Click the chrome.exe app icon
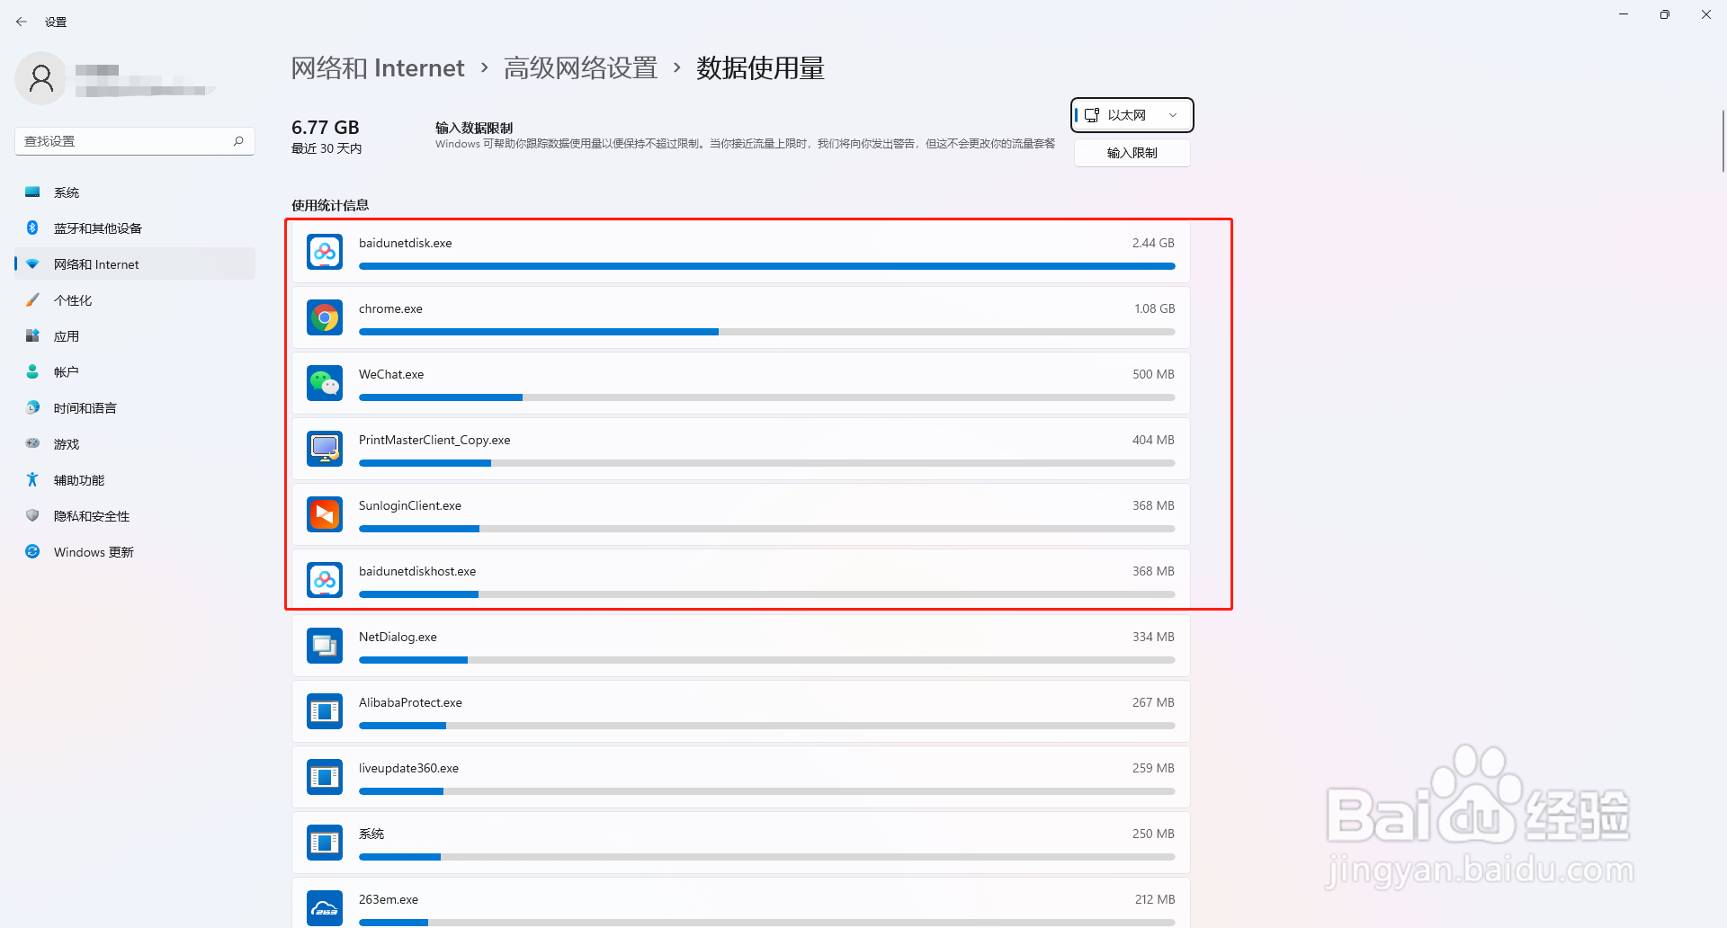This screenshot has width=1727, height=928. tap(325, 317)
